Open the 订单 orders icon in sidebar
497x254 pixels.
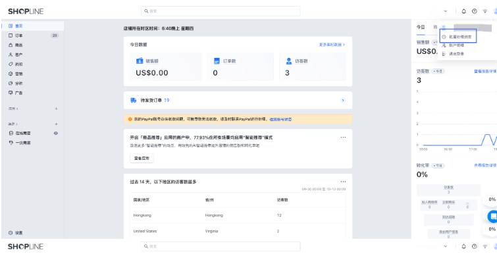tap(11, 36)
